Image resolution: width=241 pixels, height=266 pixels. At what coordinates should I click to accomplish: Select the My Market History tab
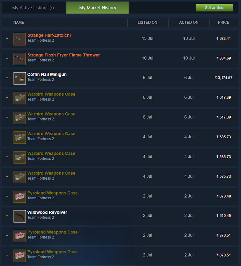pyautogui.click(x=98, y=8)
